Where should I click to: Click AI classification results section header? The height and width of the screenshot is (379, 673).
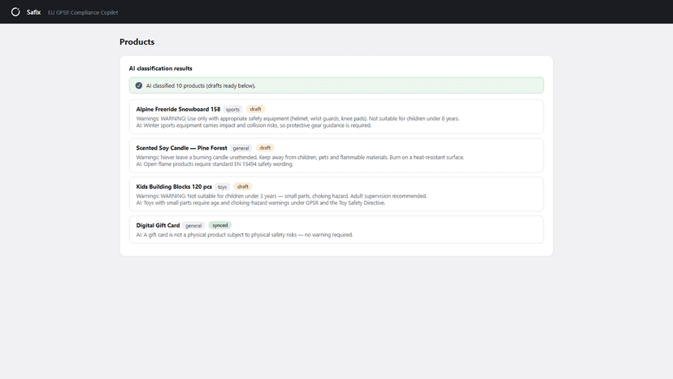point(160,68)
